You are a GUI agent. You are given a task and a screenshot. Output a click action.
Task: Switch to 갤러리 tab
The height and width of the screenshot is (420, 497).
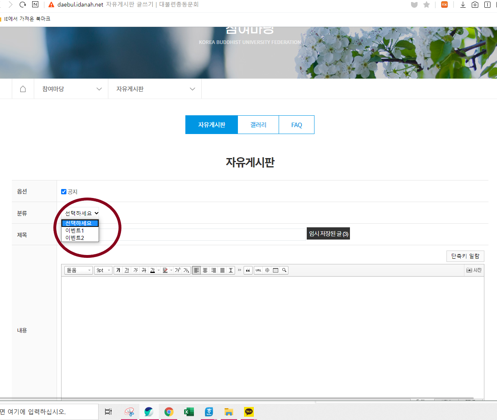tap(258, 125)
